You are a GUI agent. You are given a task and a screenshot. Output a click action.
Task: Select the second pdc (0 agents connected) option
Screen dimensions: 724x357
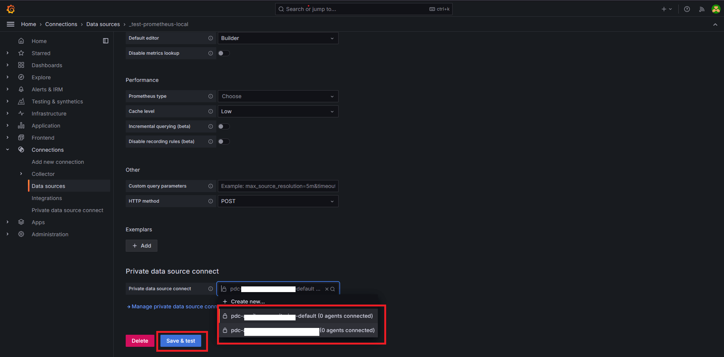298,330
